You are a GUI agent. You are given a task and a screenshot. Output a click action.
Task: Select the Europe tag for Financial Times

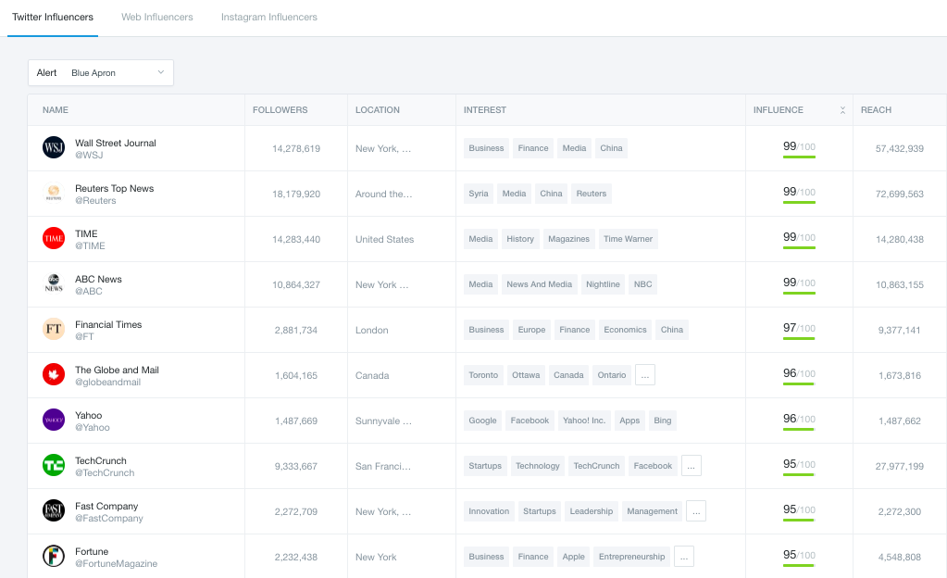tap(531, 330)
